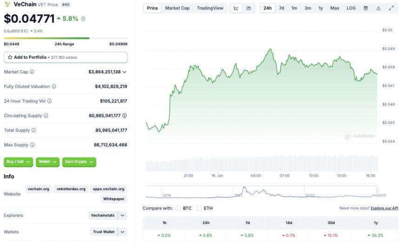Switch to the candlestick chart icon
The height and width of the screenshot is (244, 400).
click(x=249, y=8)
